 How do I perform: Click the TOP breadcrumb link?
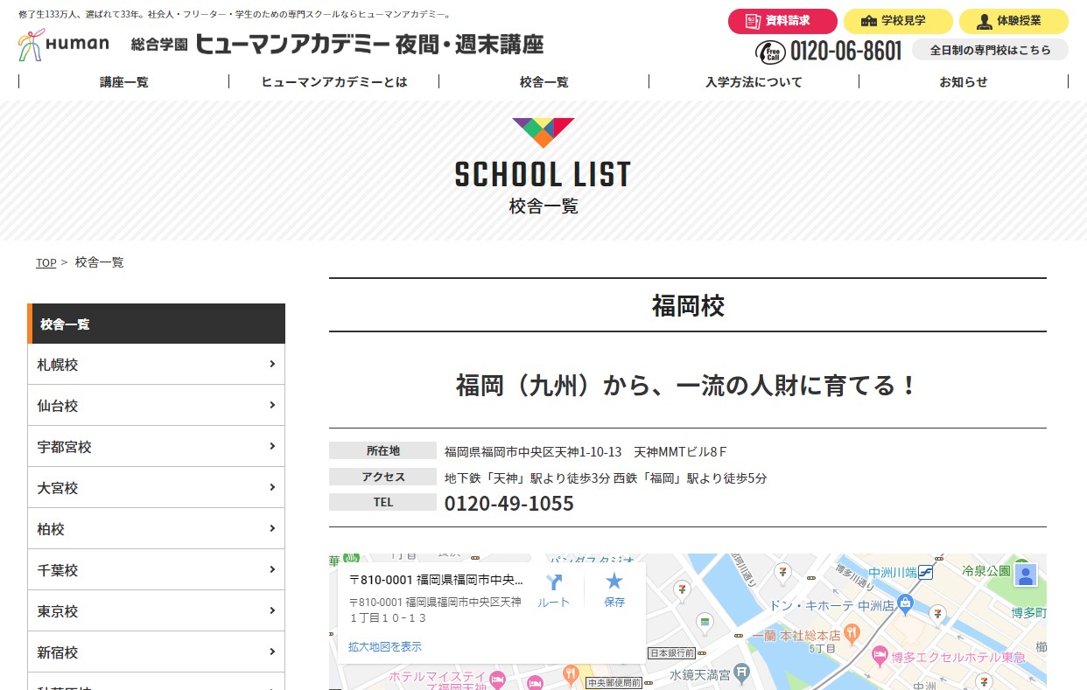[x=46, y=263]
